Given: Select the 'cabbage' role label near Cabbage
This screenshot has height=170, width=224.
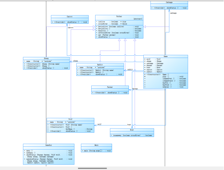Looking at the screenshot, I should point(173,13).
